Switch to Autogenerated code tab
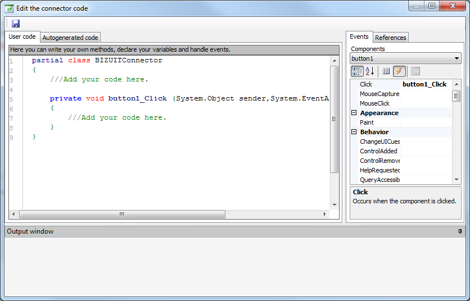This screenshot has height=301, width=470. coord(70,38)
